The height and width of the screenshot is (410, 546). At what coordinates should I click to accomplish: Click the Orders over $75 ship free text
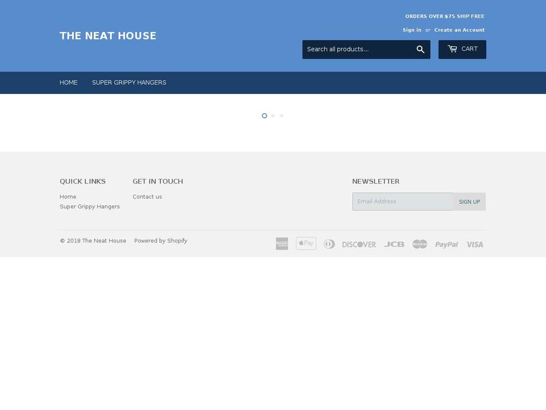pos(445,17)
